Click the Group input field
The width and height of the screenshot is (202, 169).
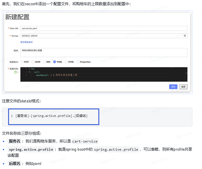click(x=104, y=36)
